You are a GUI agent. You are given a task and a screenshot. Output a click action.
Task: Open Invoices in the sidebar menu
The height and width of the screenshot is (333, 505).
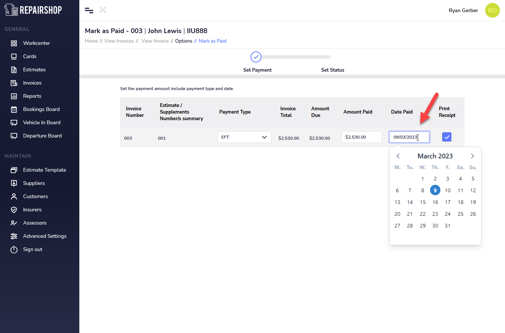tap(32, 83)
